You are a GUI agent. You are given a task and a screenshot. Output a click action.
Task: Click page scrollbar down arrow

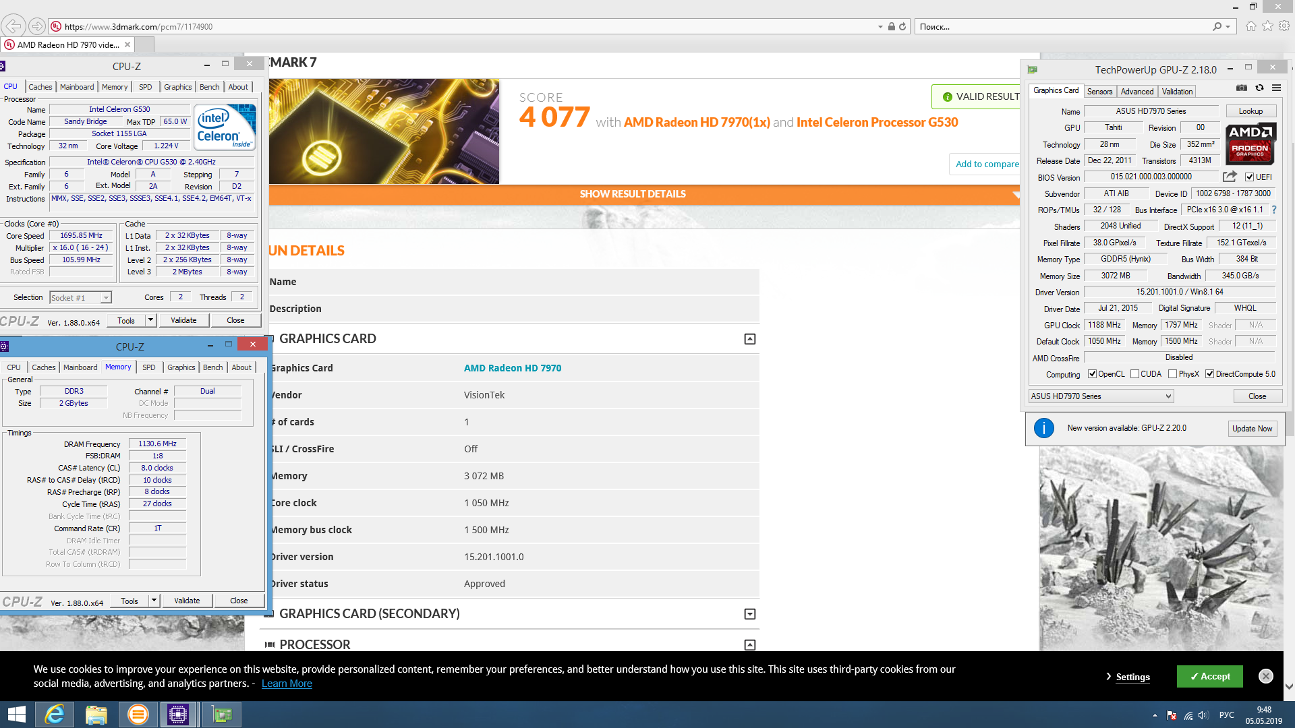(1289, 686)
